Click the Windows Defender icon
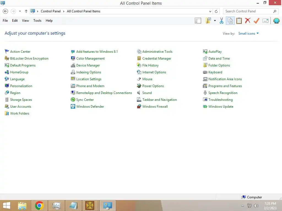This screenshot has width=282, height=211. 73,107
